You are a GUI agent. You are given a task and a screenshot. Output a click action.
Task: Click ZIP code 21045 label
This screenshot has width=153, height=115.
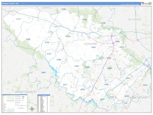pyautogui.click(x=109, y=68)
